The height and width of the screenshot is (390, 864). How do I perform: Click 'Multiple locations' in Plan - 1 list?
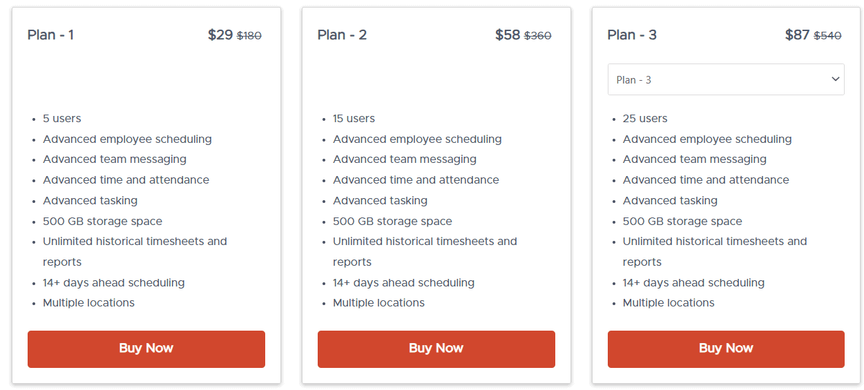pos(88,303)
